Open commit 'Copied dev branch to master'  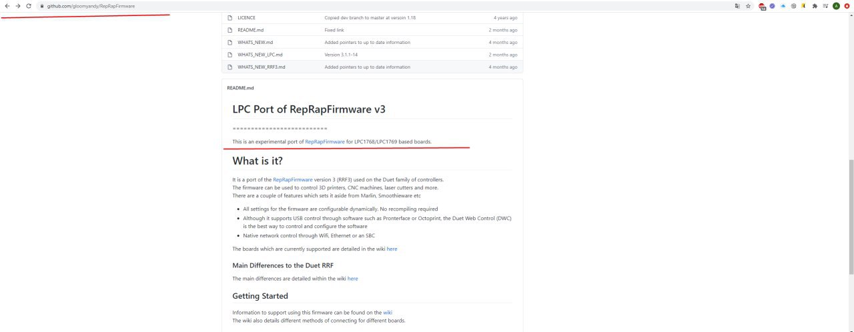(370, 17)
